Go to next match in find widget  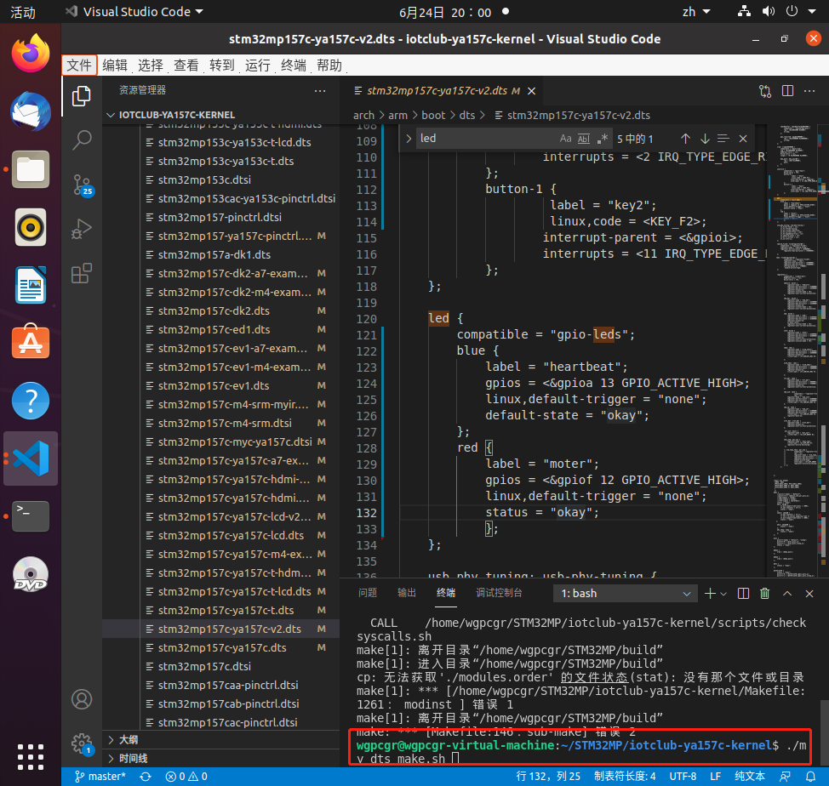704,139
